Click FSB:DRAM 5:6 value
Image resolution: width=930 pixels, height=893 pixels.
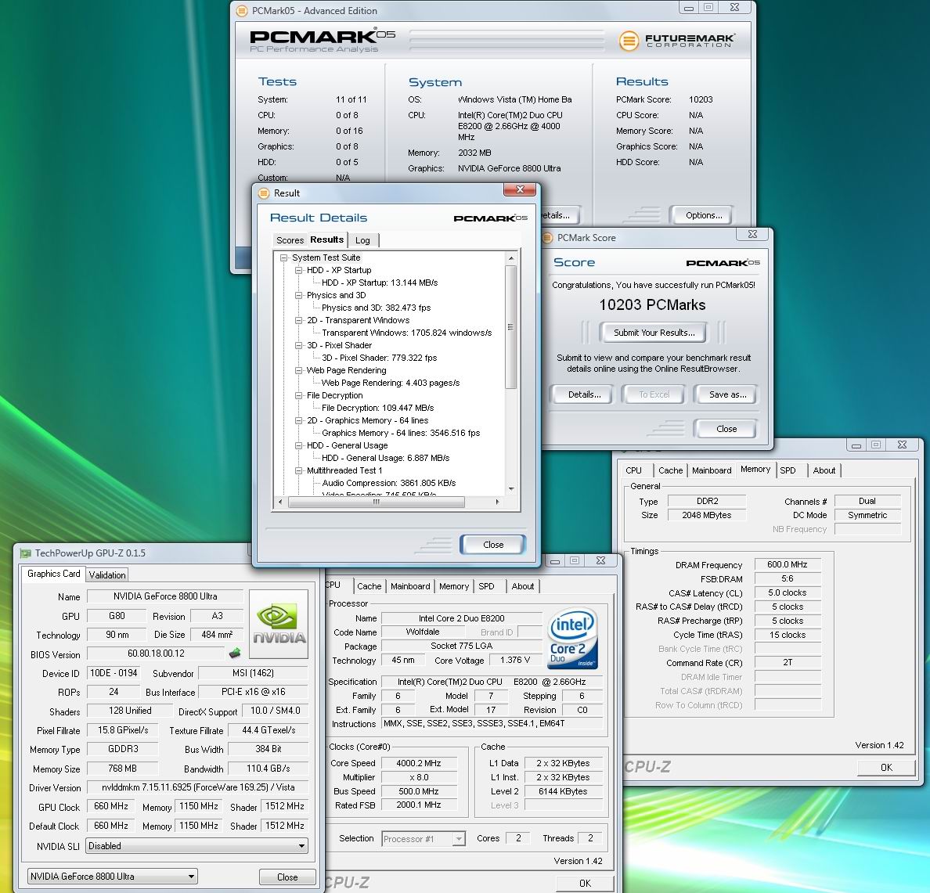point(787,578)
